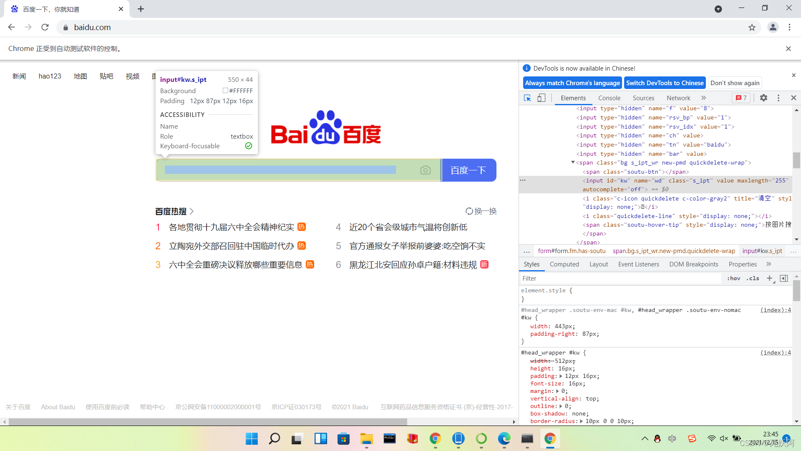Image resolution: width=801 pixels, height=451 pixels.
Task: Add a new style rule with plus icon
Action: [x=769, y=278]
